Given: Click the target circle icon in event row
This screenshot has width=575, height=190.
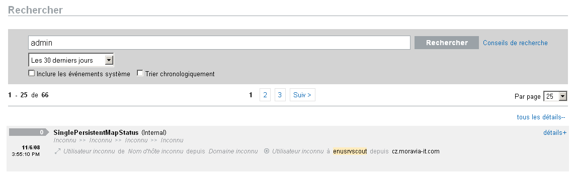Looking at the screenshot, I should click(267, 151).
